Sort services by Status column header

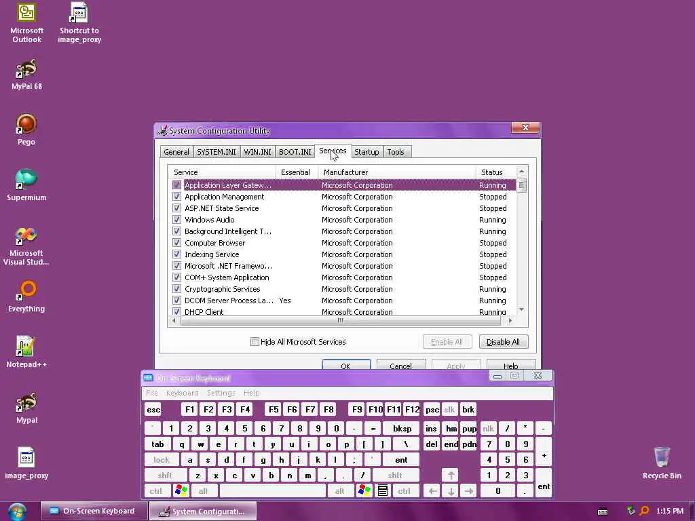tap(495, 172)
